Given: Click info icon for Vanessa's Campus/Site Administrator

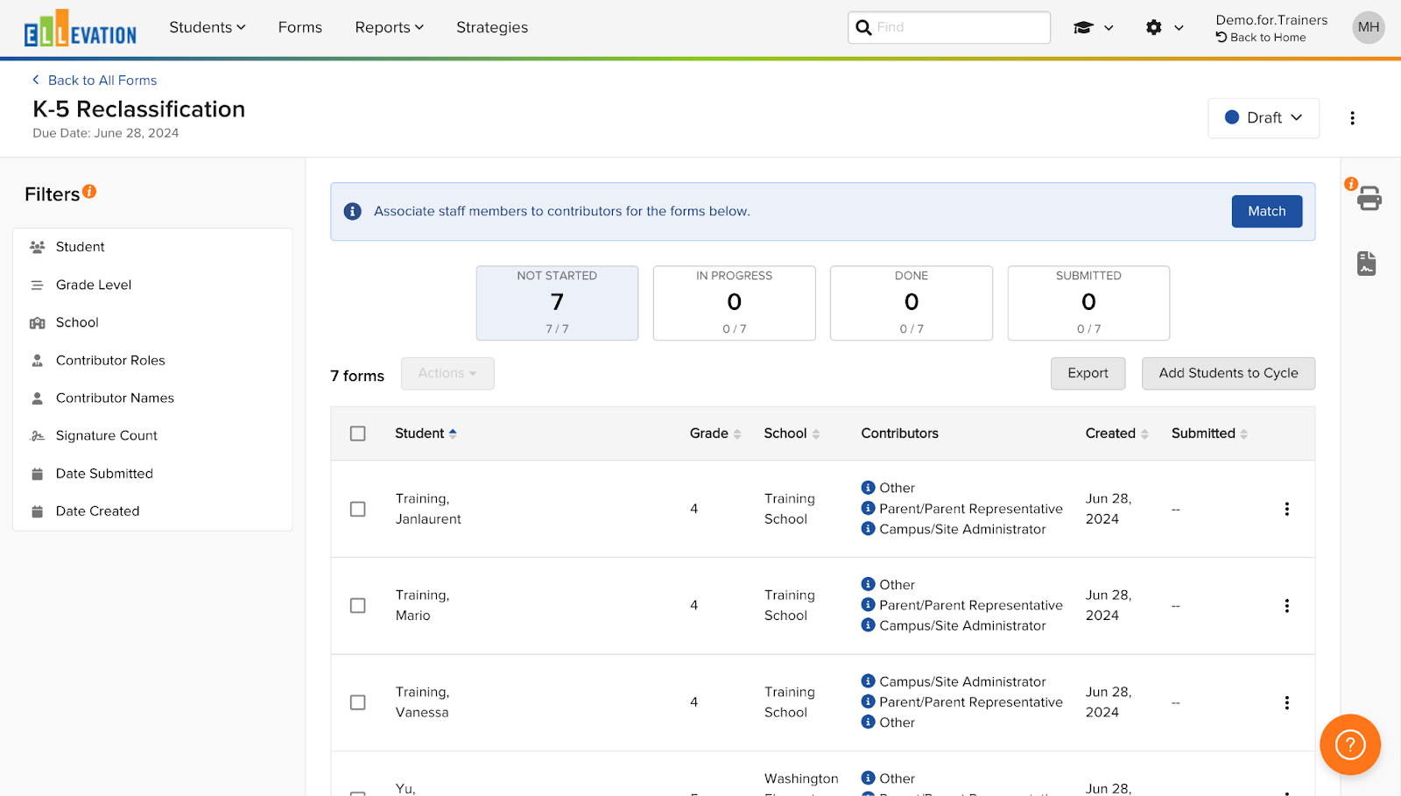Looking at the screenshot, I should (868, 680).
